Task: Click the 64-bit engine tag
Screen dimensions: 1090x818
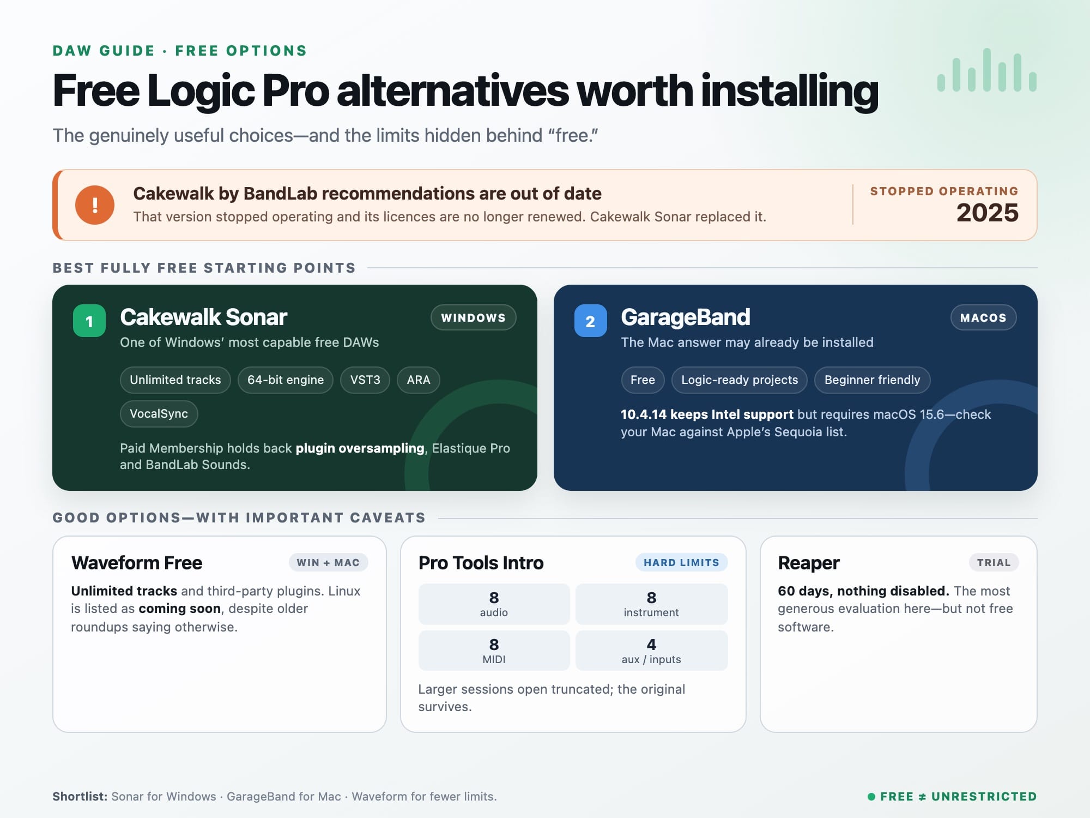Action: click(286, 380)
